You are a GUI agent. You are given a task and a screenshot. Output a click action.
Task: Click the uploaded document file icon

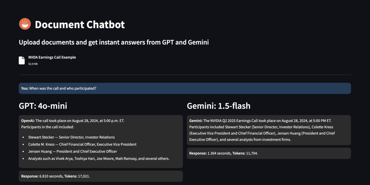click(22, 60)
